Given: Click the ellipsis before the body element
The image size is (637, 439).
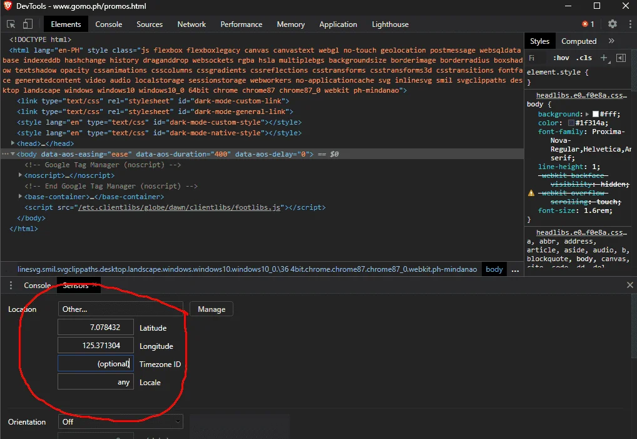Looking at the screenshot, I should [5, 154].
